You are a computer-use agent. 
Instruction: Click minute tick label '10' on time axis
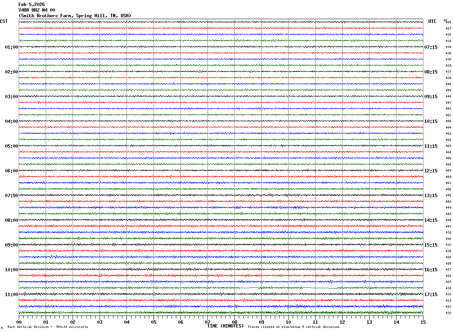(288, 322)
